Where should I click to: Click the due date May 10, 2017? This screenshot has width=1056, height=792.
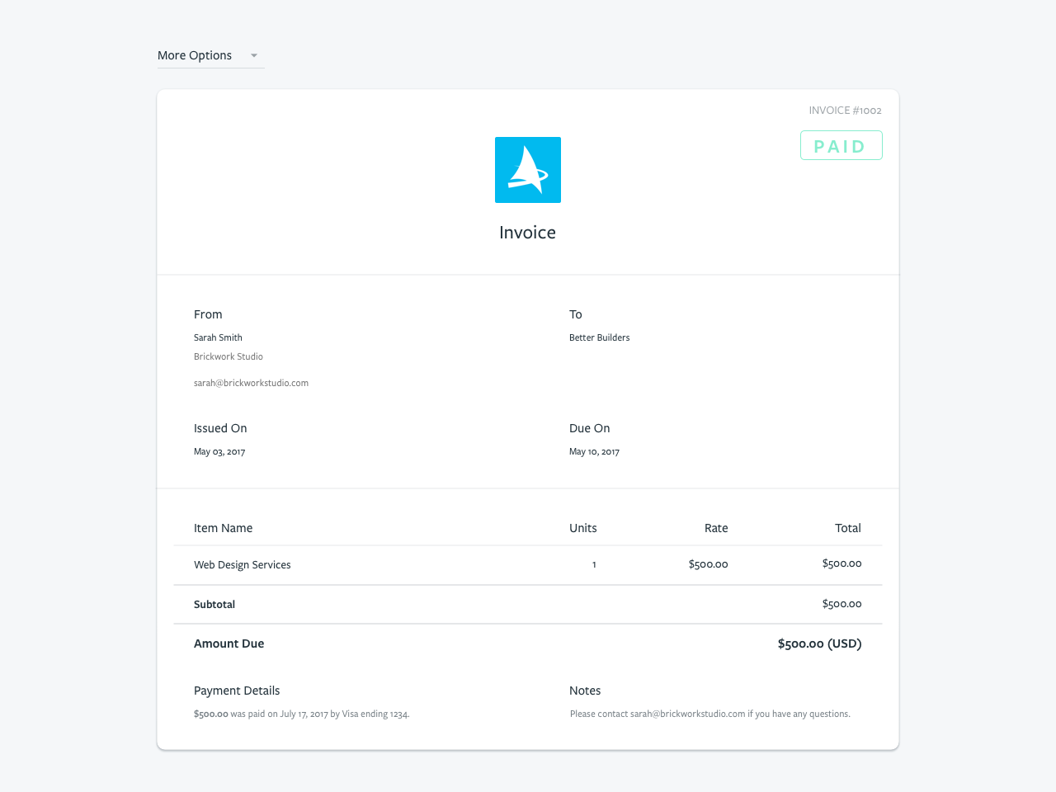pos(594,451)
